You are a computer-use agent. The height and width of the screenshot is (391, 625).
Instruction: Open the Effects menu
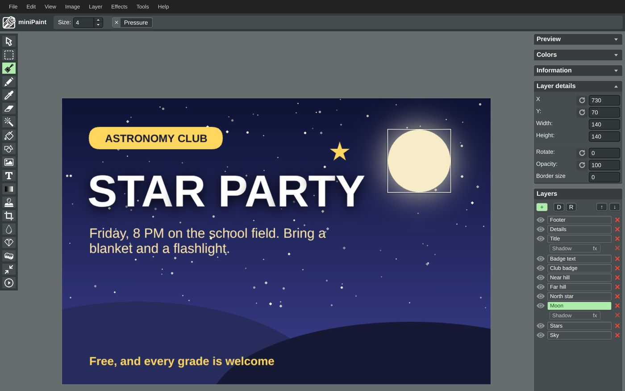click(x=119, y=7)
